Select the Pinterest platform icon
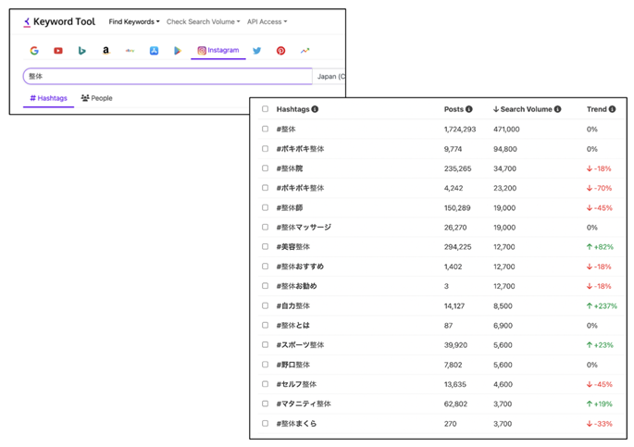This screenshot has height=447, width=634. click(x=280, y=51)
